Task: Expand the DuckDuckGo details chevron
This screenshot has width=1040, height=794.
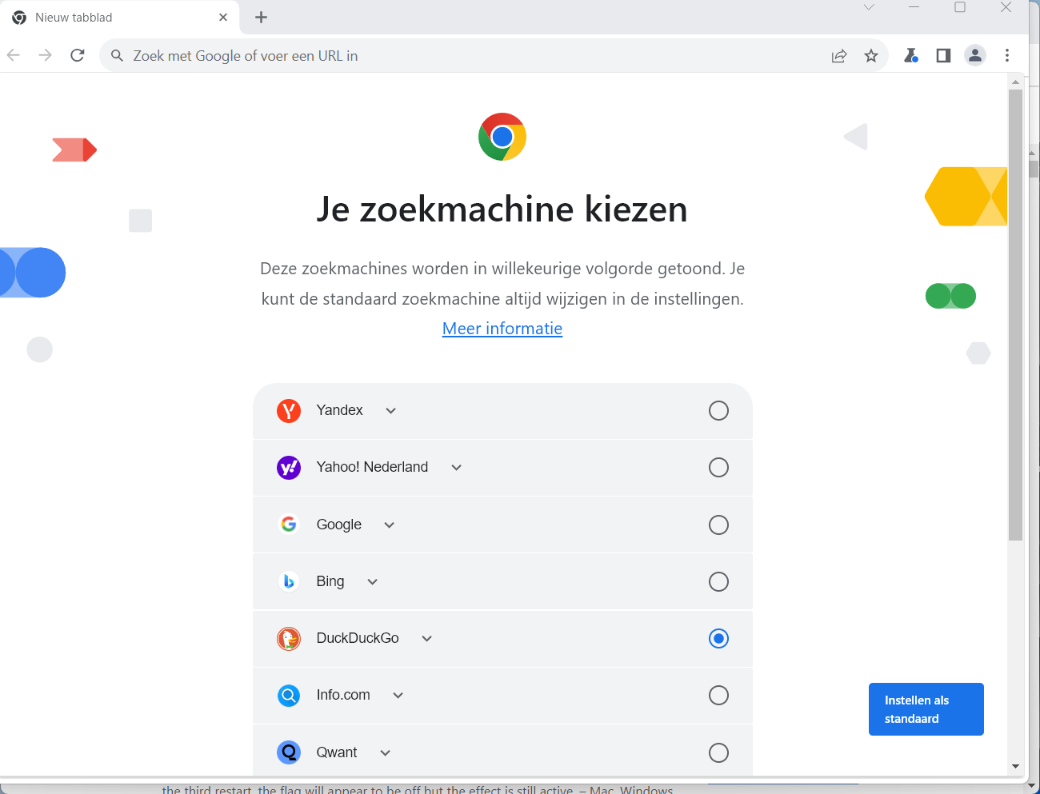Action: coord(426,638)
